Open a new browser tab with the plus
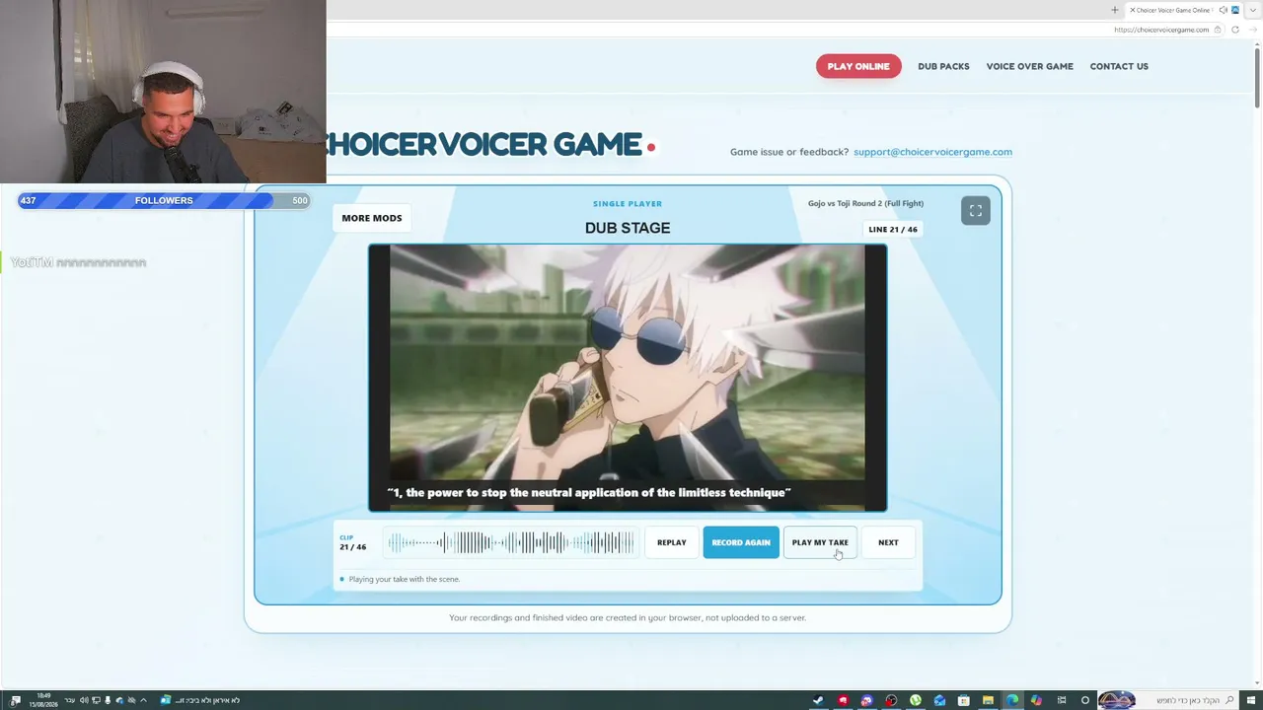Screen dimensions: 1263x710 coord(1115,10)
